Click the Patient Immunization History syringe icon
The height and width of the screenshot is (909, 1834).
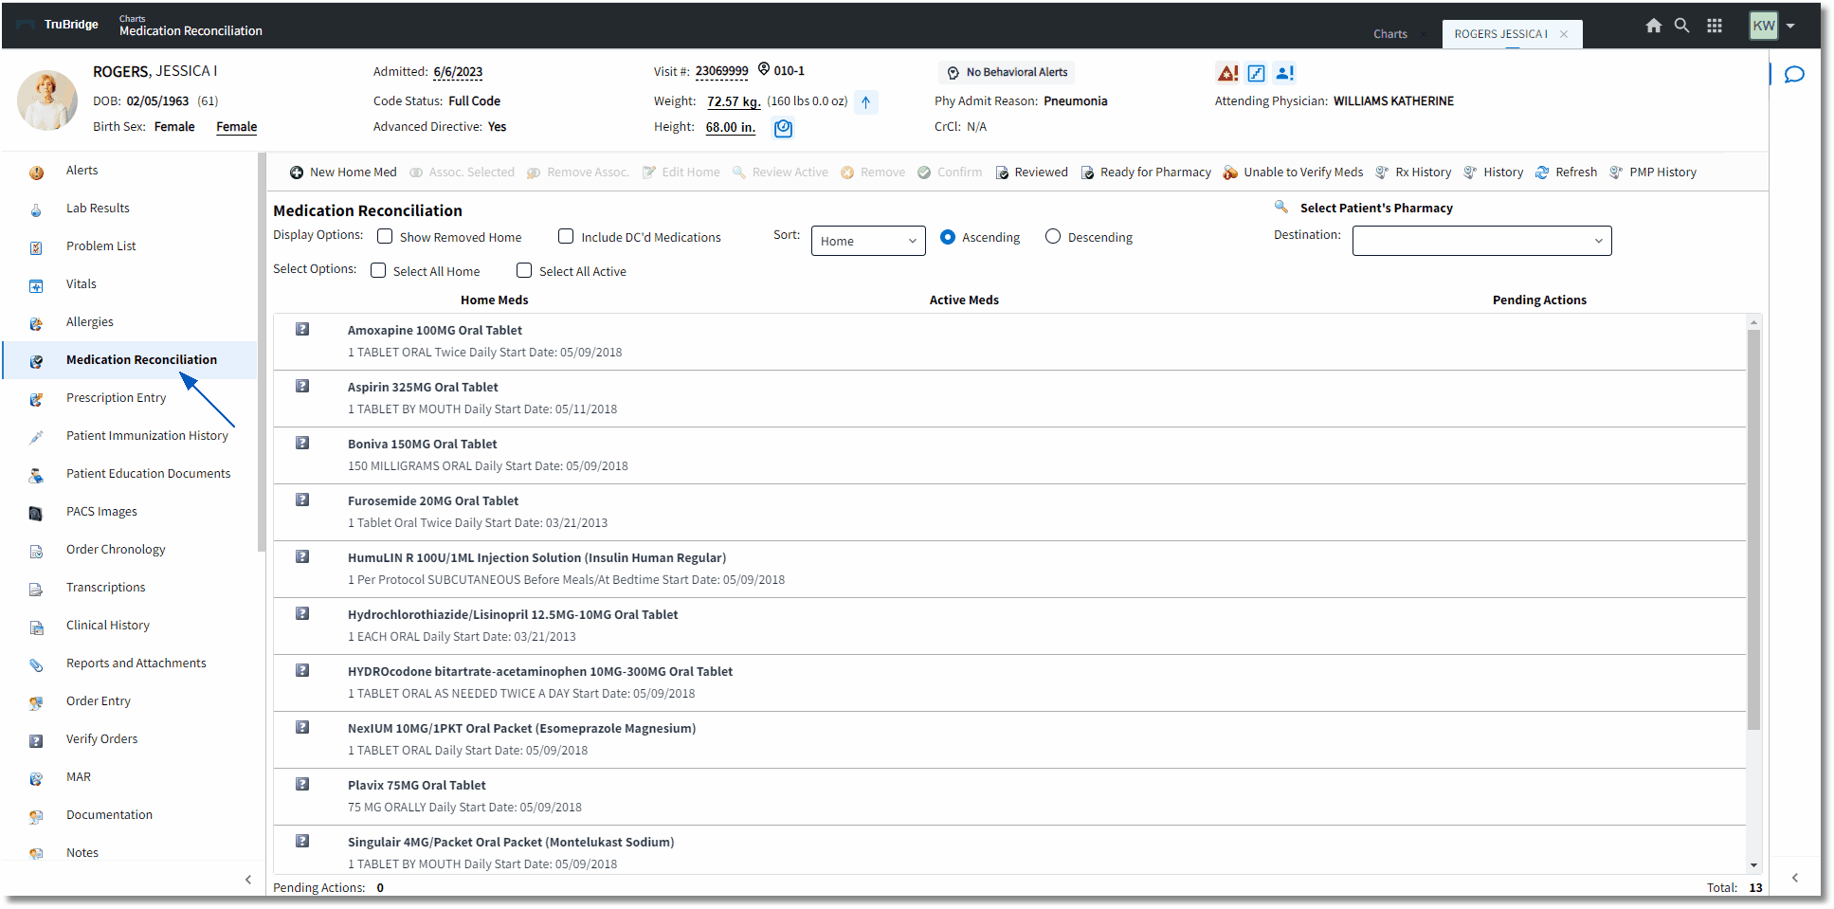[36, 438]
